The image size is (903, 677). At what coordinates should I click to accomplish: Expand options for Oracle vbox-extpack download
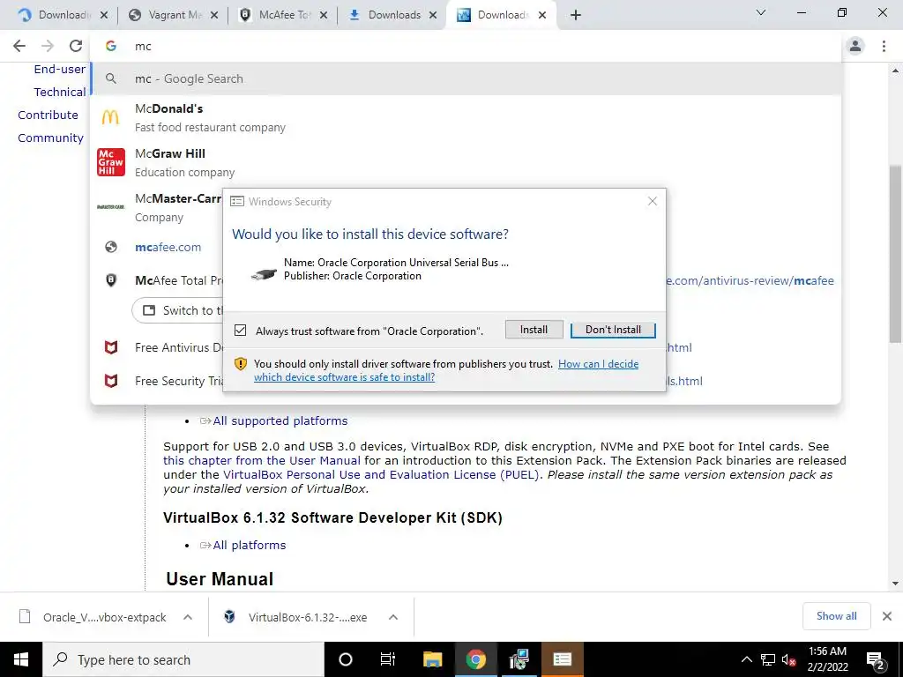(188, 617)
